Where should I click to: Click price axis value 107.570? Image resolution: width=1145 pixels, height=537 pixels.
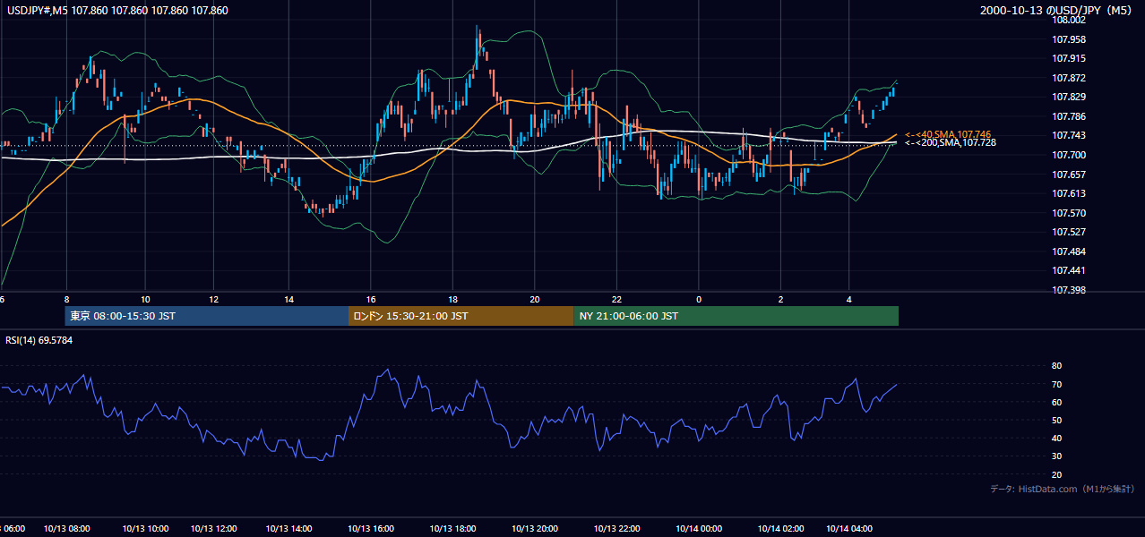point(1068,213)
